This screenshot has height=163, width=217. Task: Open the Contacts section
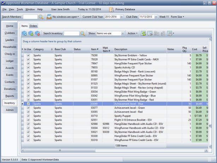coord(10,82)
